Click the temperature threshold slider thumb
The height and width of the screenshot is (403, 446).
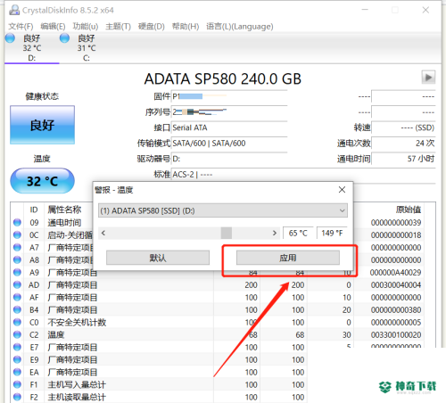[x=227, y=233]
